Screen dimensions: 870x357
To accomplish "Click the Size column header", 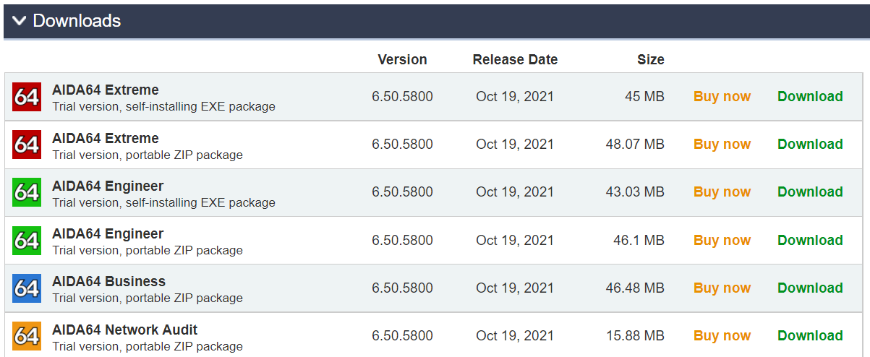I will click(x=651, y=59).
